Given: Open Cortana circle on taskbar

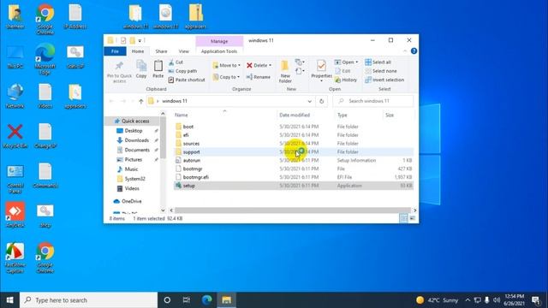Looking at the screenshot, I should [x=167, y=300].
